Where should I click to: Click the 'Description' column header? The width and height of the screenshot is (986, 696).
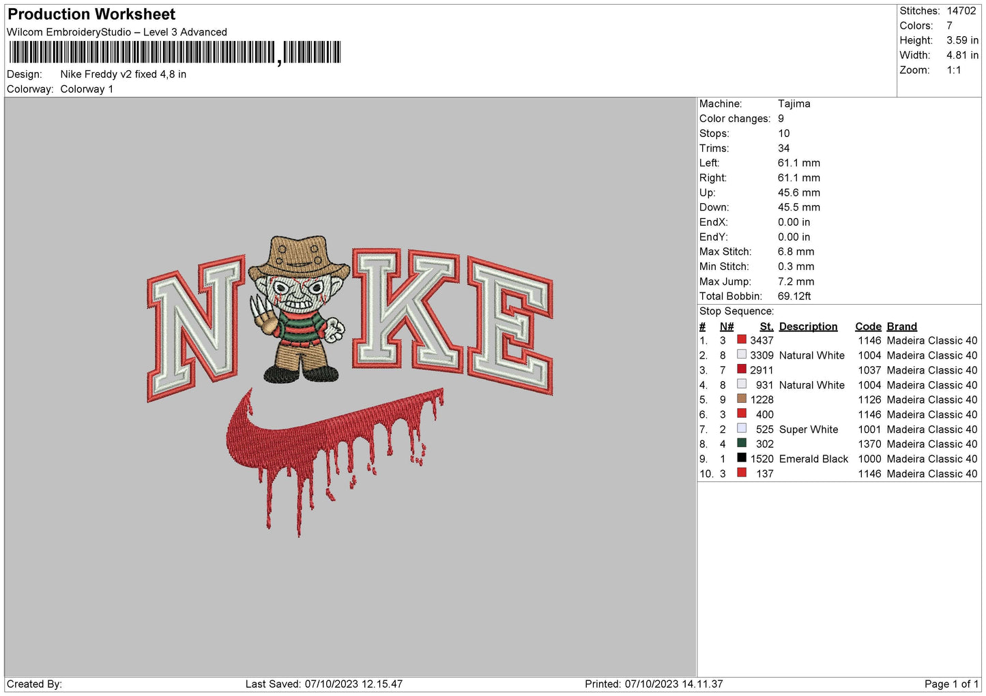pyautogui.click(x=809, y=327)
